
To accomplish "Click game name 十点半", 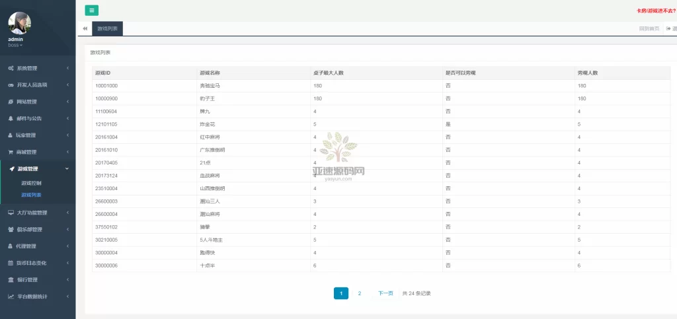I will [207, 266].
